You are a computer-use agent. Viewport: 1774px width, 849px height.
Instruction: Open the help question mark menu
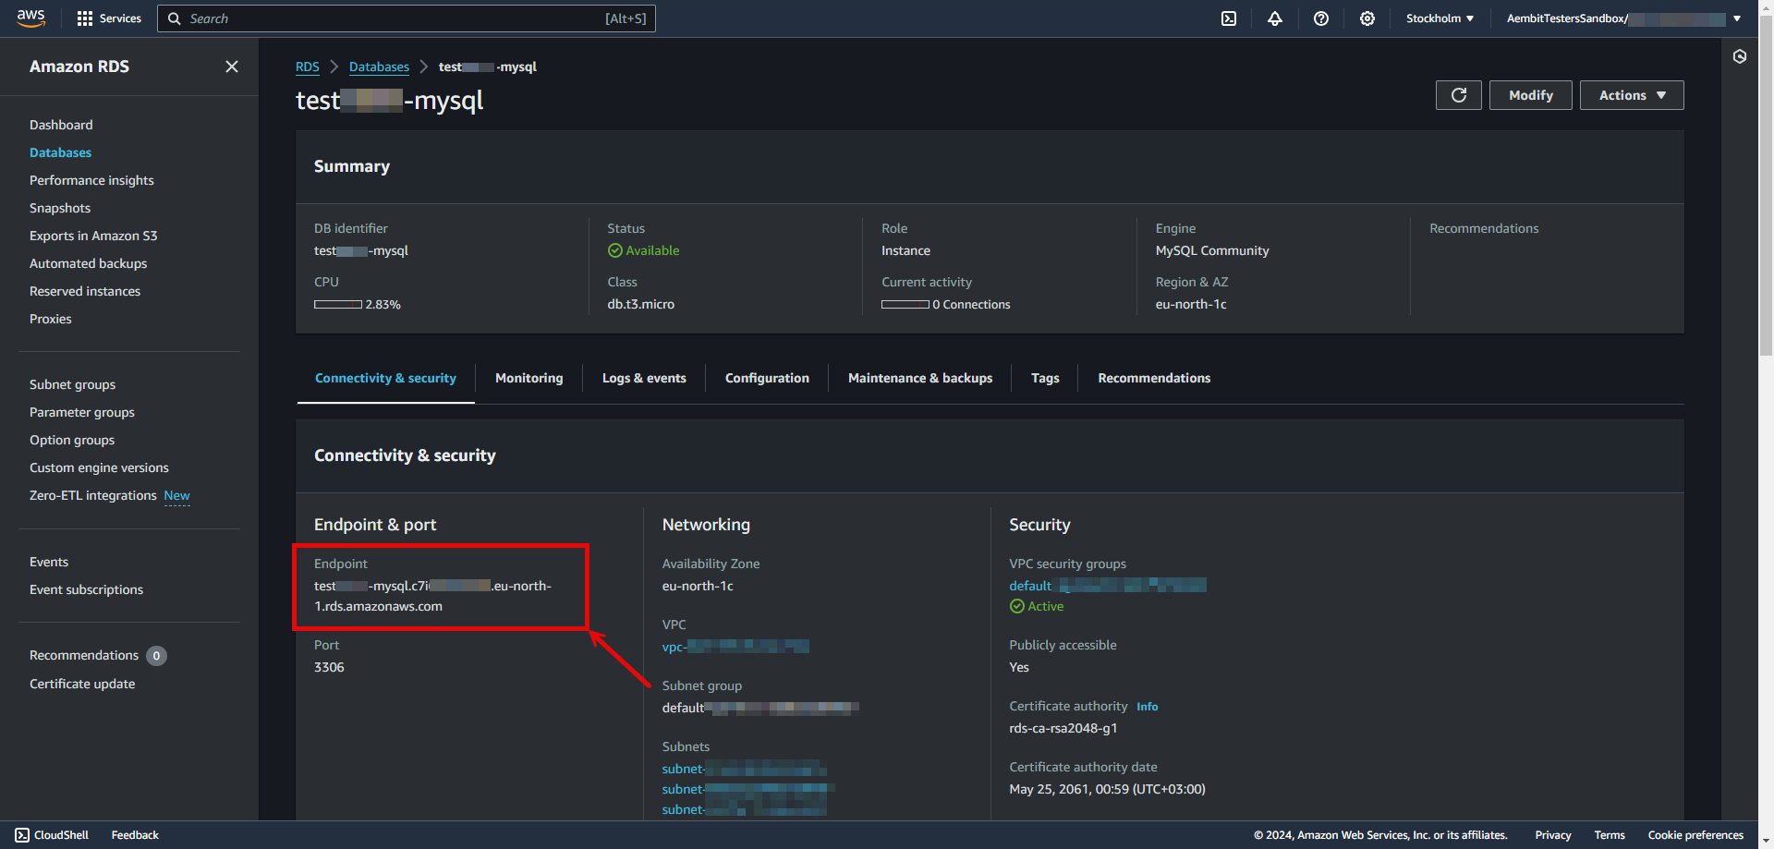click(1321, 18)
